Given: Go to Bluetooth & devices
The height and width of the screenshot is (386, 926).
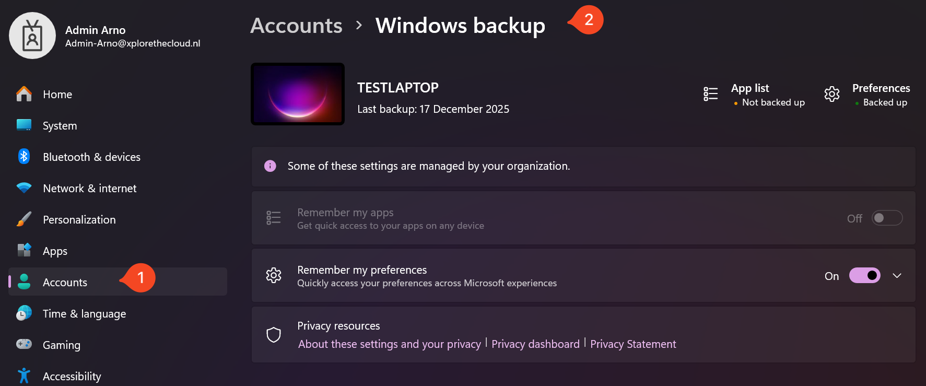Looking at the screenshot, I should pyautogui.click(x=91, y=157).
